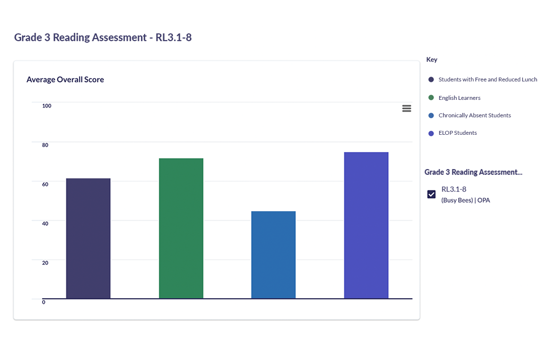Viewport: 548px width, 349px height.
Task: Click the Key heading above the legend
Action: [x=431, y=60]
